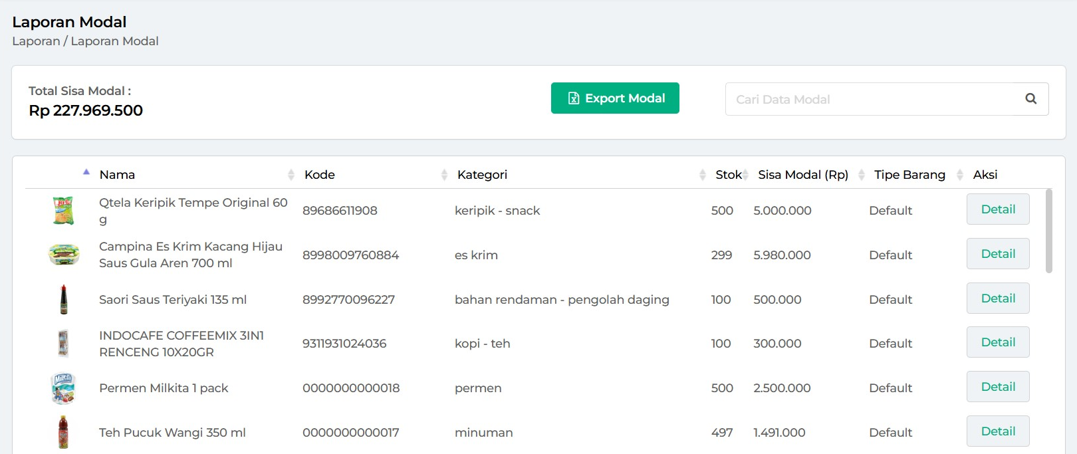The image size is (1077, 454).
Task: Type in the Cari Data Modal field
Action: (871, 99)
